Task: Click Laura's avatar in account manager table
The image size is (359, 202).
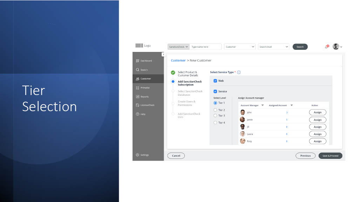Action: tap(243, 134)
